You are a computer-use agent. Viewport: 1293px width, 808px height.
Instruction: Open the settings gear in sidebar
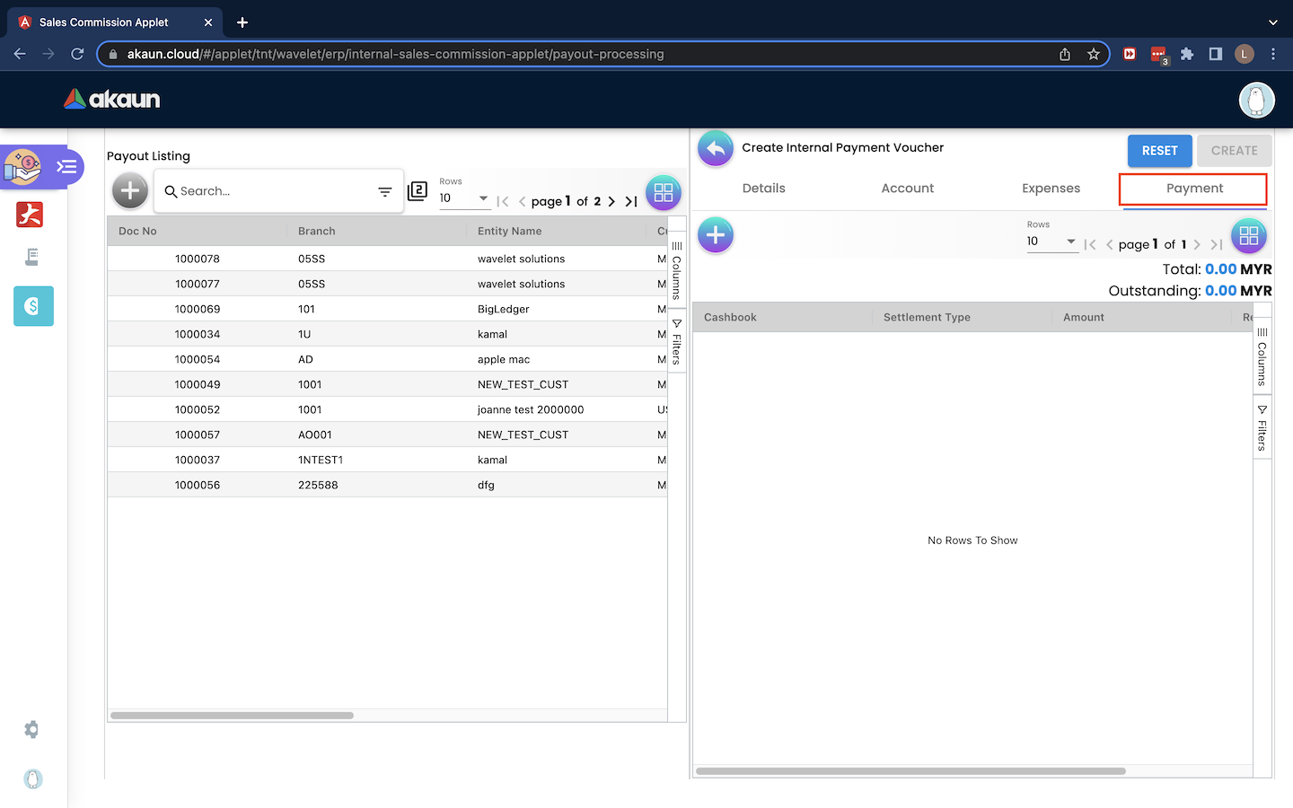[31, 730]
